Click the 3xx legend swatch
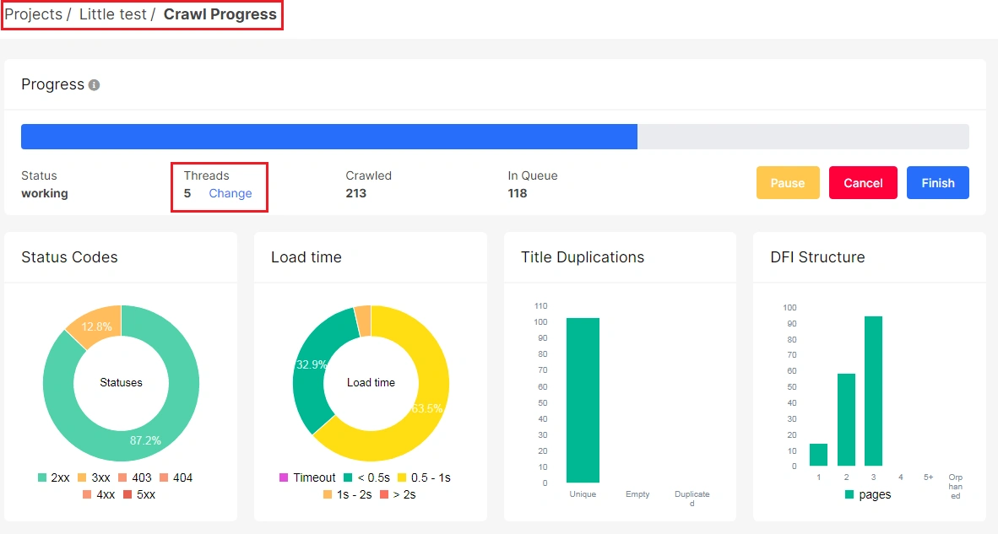This screenshot has height=534, width=998. [80, 477]
